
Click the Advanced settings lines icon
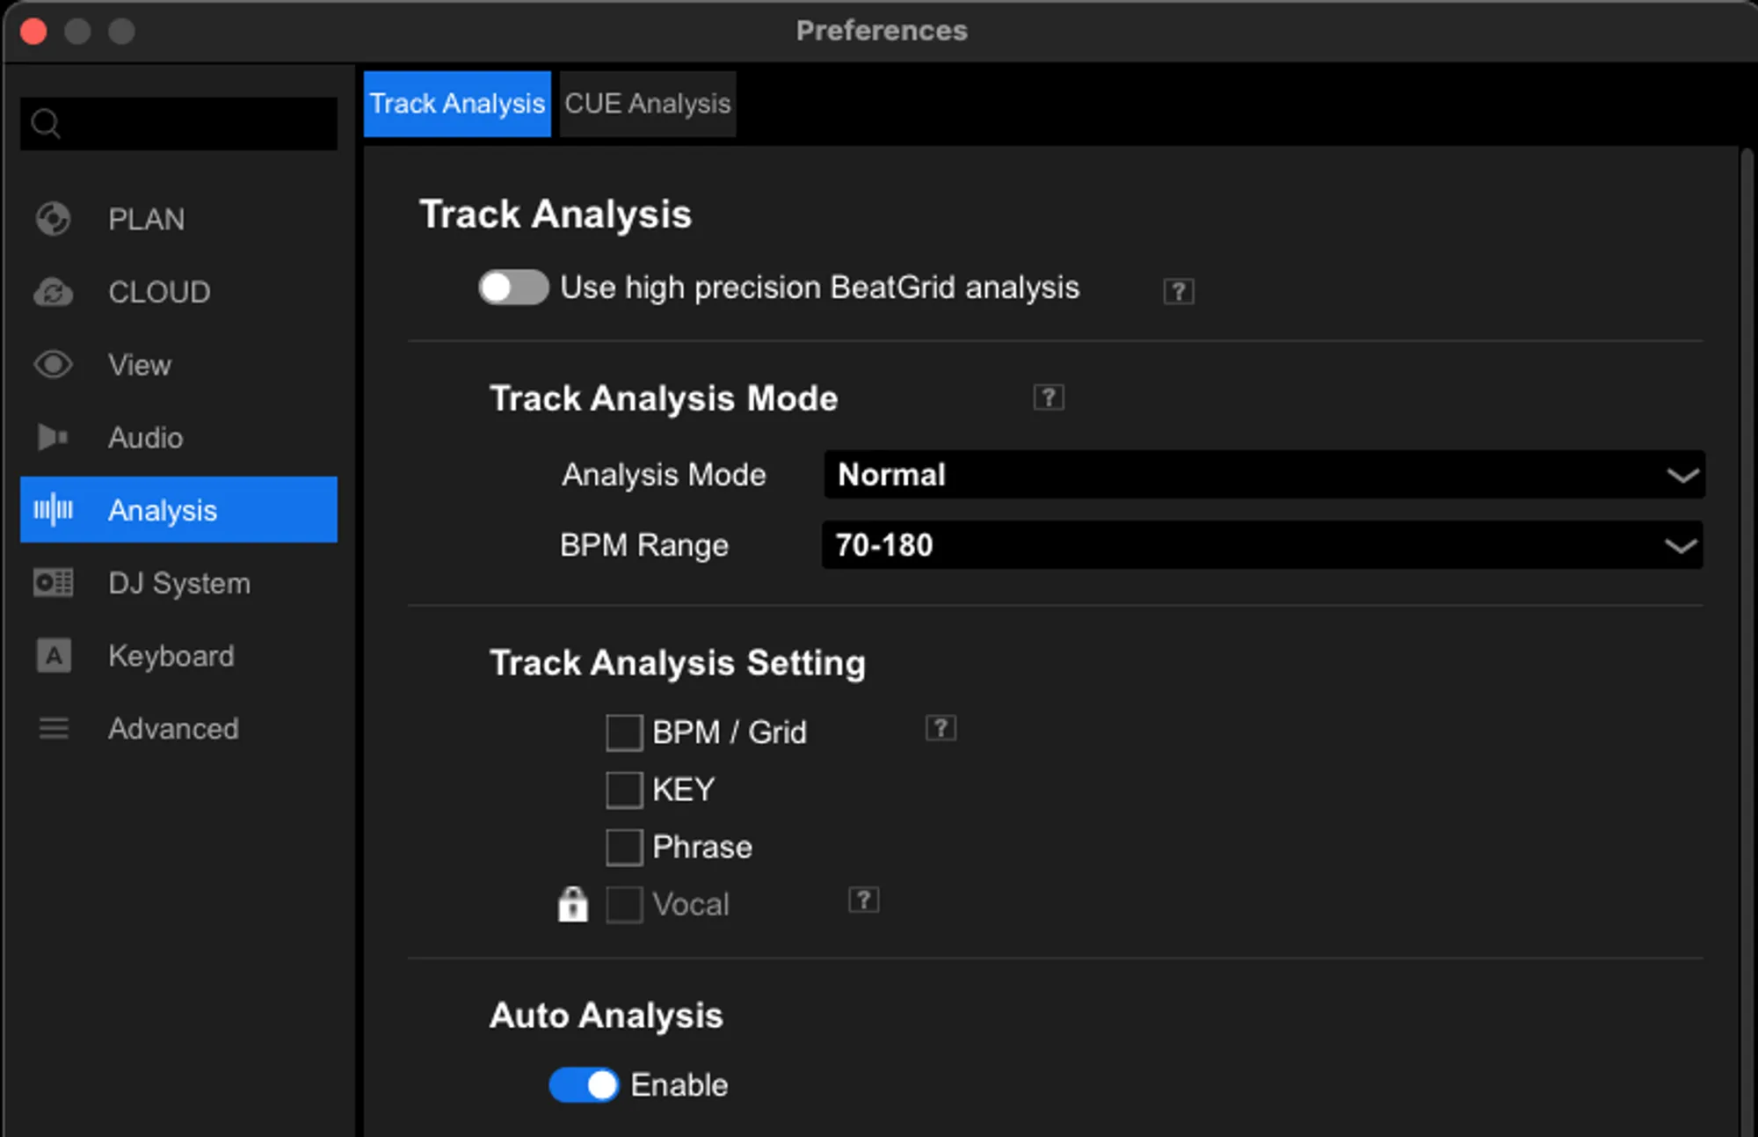(x=53, y=728)
